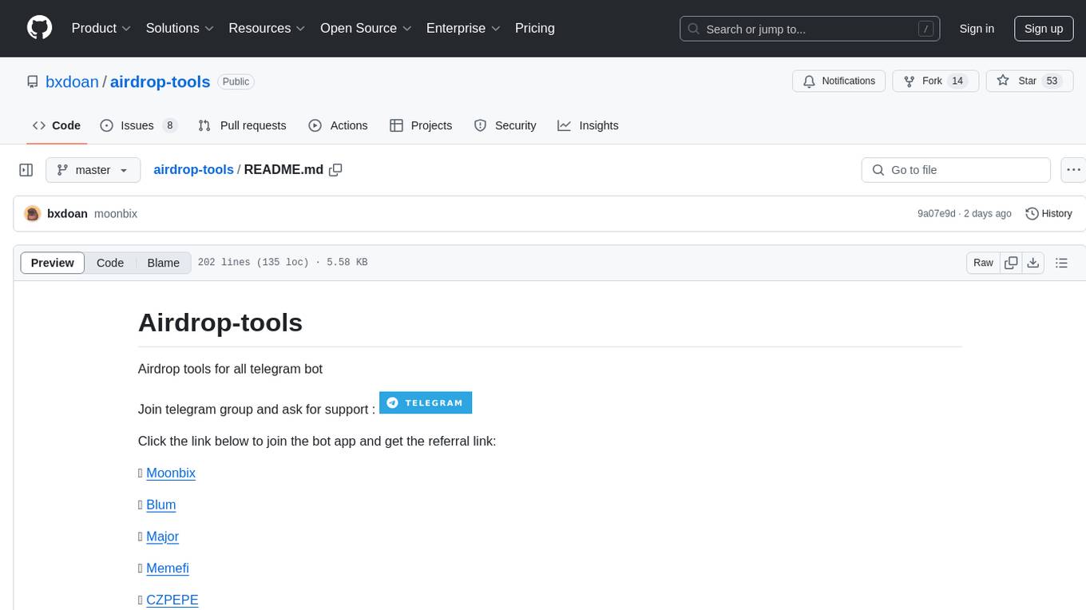Open commit hash 9a07e9d
Viewport: 1086px width, 610px height.
[x=937, y=214]
